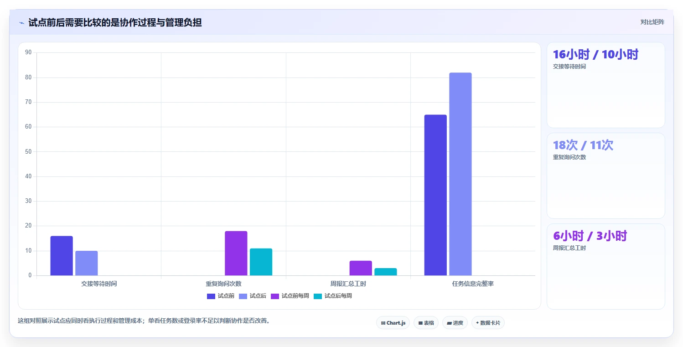The image size is (683, 347).
Task: Click the cyan bar for 周报汇总工时
Action: pyautogui.click(x=386, y=272)
